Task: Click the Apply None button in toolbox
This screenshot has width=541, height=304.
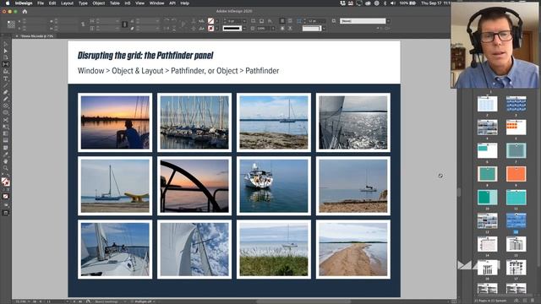Action: pyautogui.click(x=6, y=197)
